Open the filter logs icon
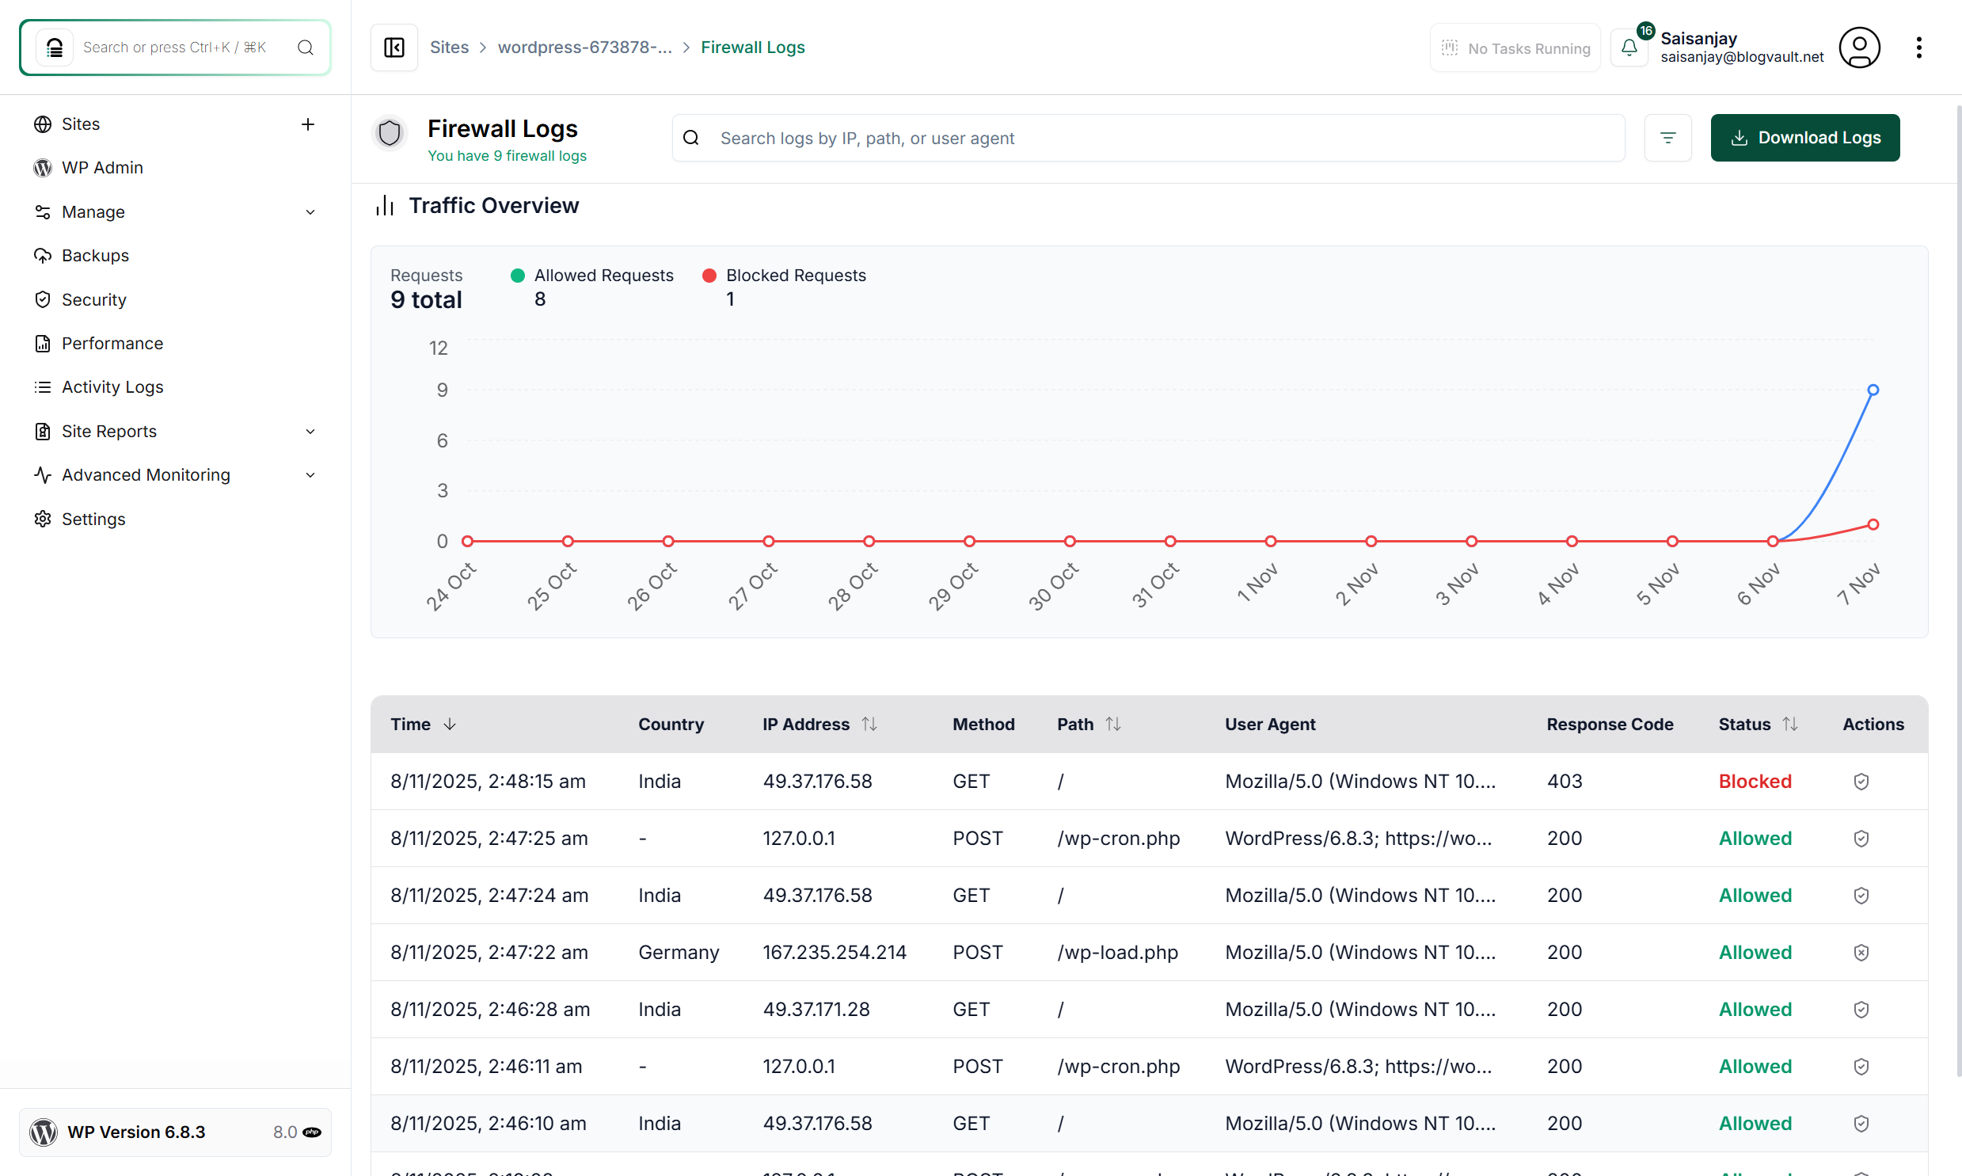 tap(1667, 138)
